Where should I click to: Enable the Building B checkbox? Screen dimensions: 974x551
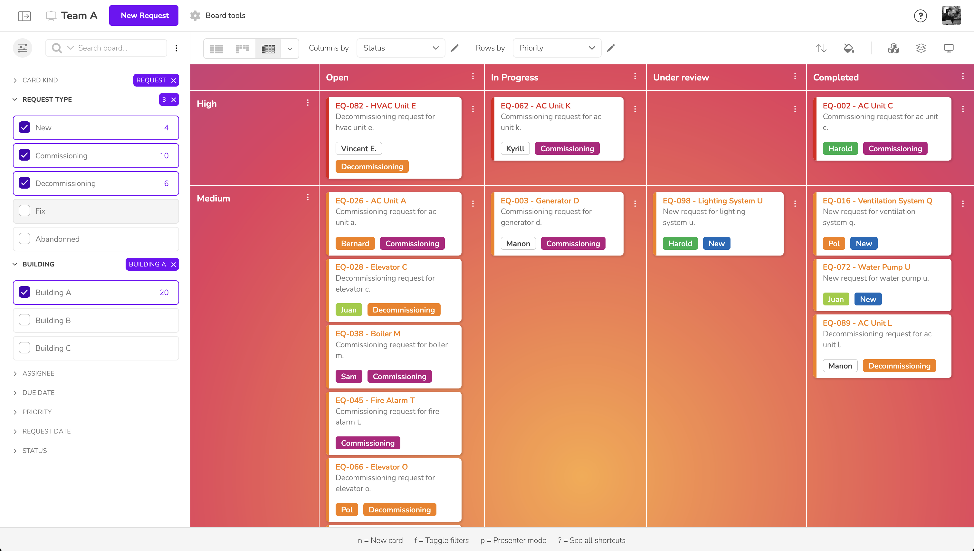tap(24, 320)
